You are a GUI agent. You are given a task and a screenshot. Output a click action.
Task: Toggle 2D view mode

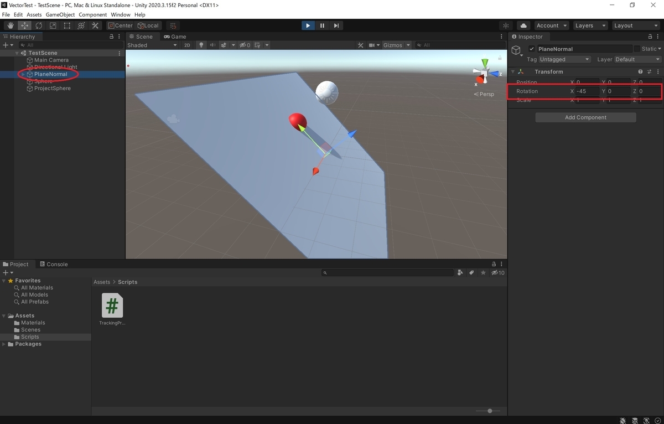coord(187,45)
